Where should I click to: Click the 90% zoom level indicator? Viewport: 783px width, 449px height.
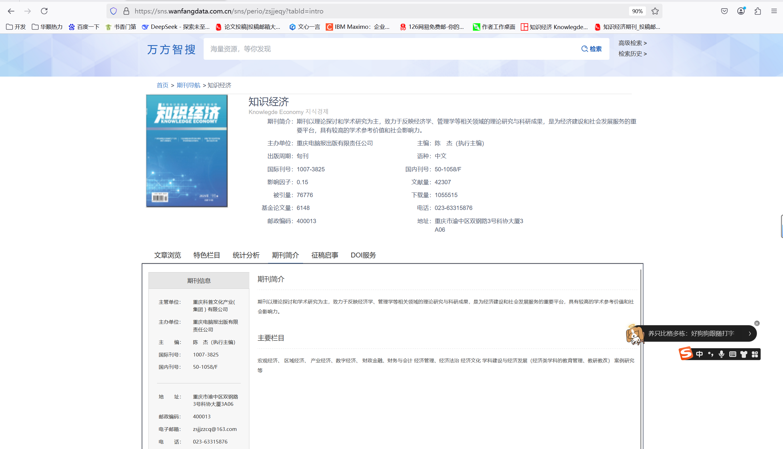coord(637,11)
